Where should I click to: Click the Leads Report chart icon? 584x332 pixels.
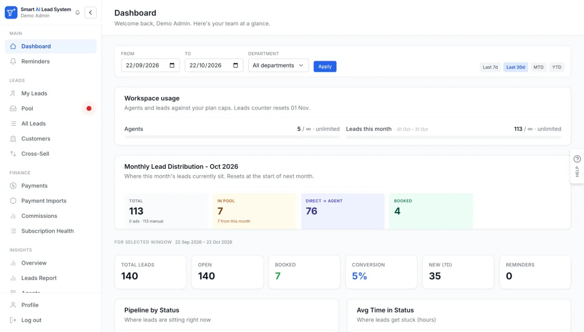click(13, 278)
